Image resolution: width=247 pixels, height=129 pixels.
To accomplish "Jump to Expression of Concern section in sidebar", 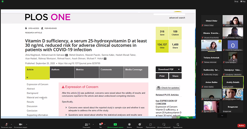I will [x=38, y=84].
